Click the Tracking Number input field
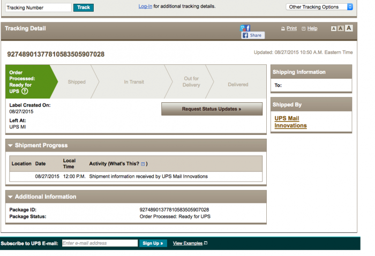375x256 pixels. click(x=38, y=7)
